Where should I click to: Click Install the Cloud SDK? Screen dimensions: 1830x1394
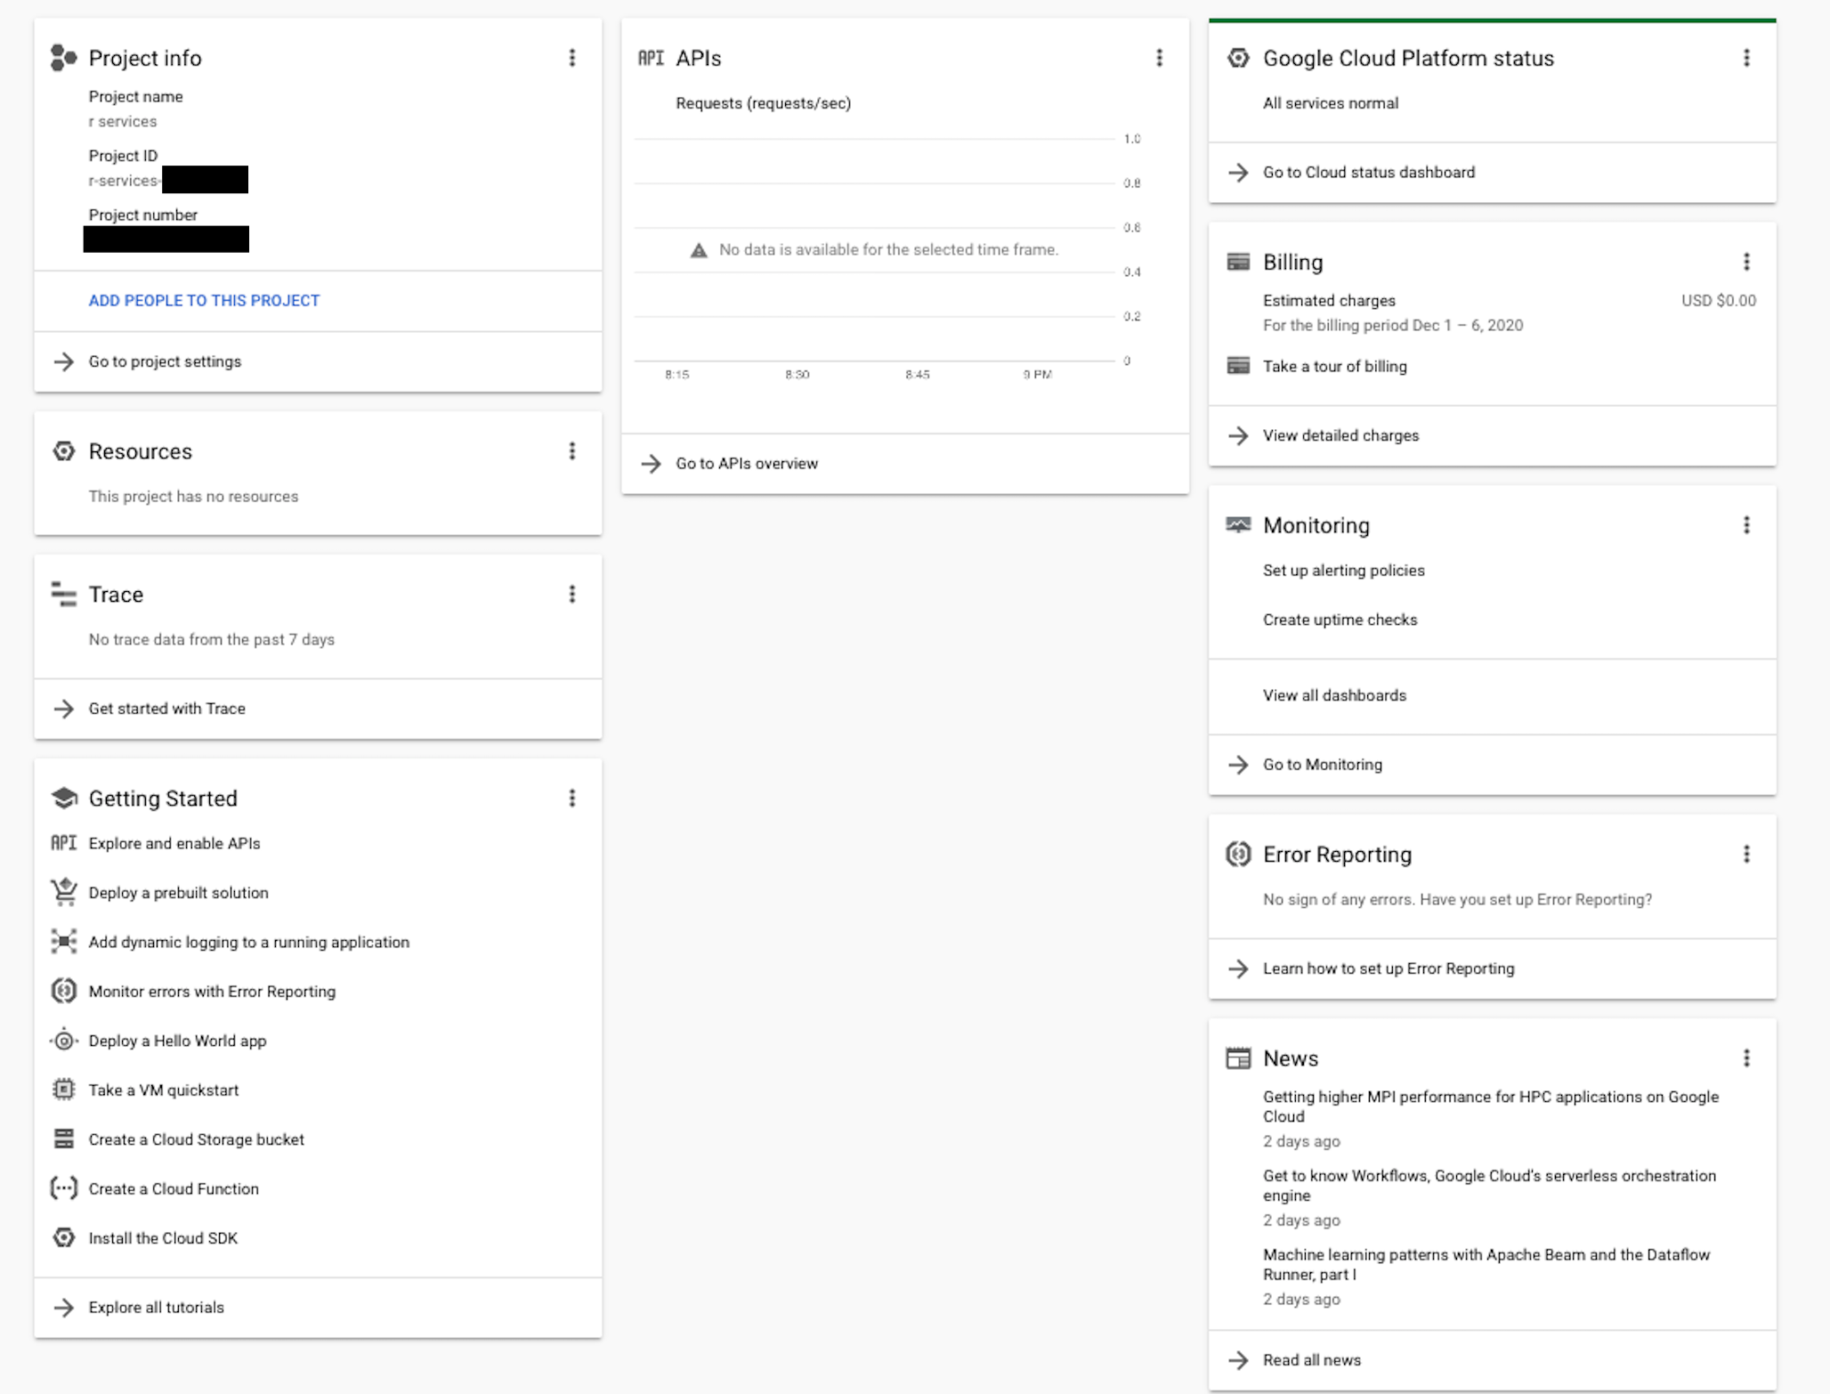[163, 1238]
